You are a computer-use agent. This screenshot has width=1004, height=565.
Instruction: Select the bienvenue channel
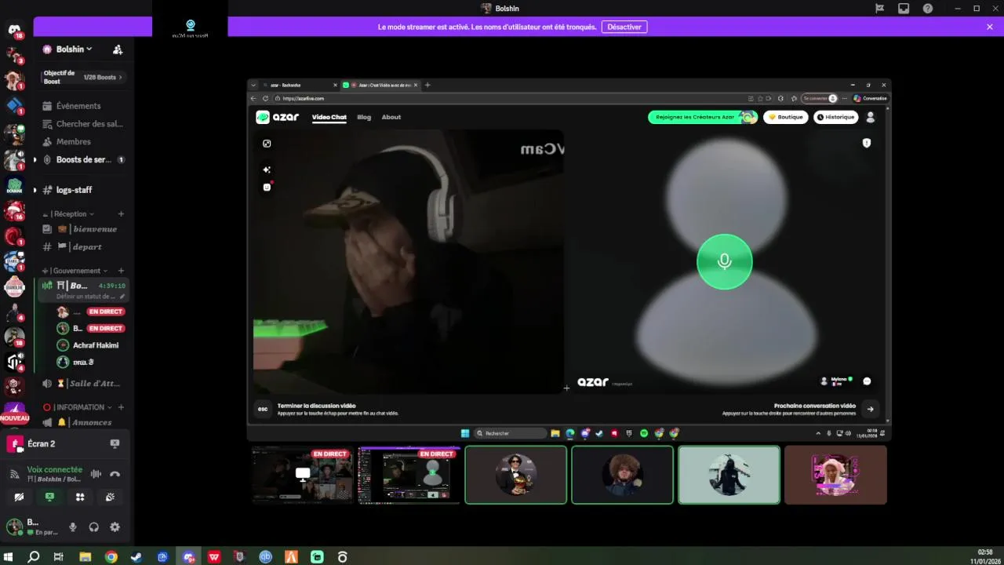pos(84,229)
